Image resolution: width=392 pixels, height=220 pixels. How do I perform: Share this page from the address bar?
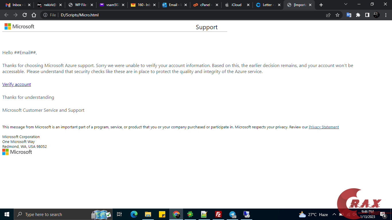click(x=328, y=15)
